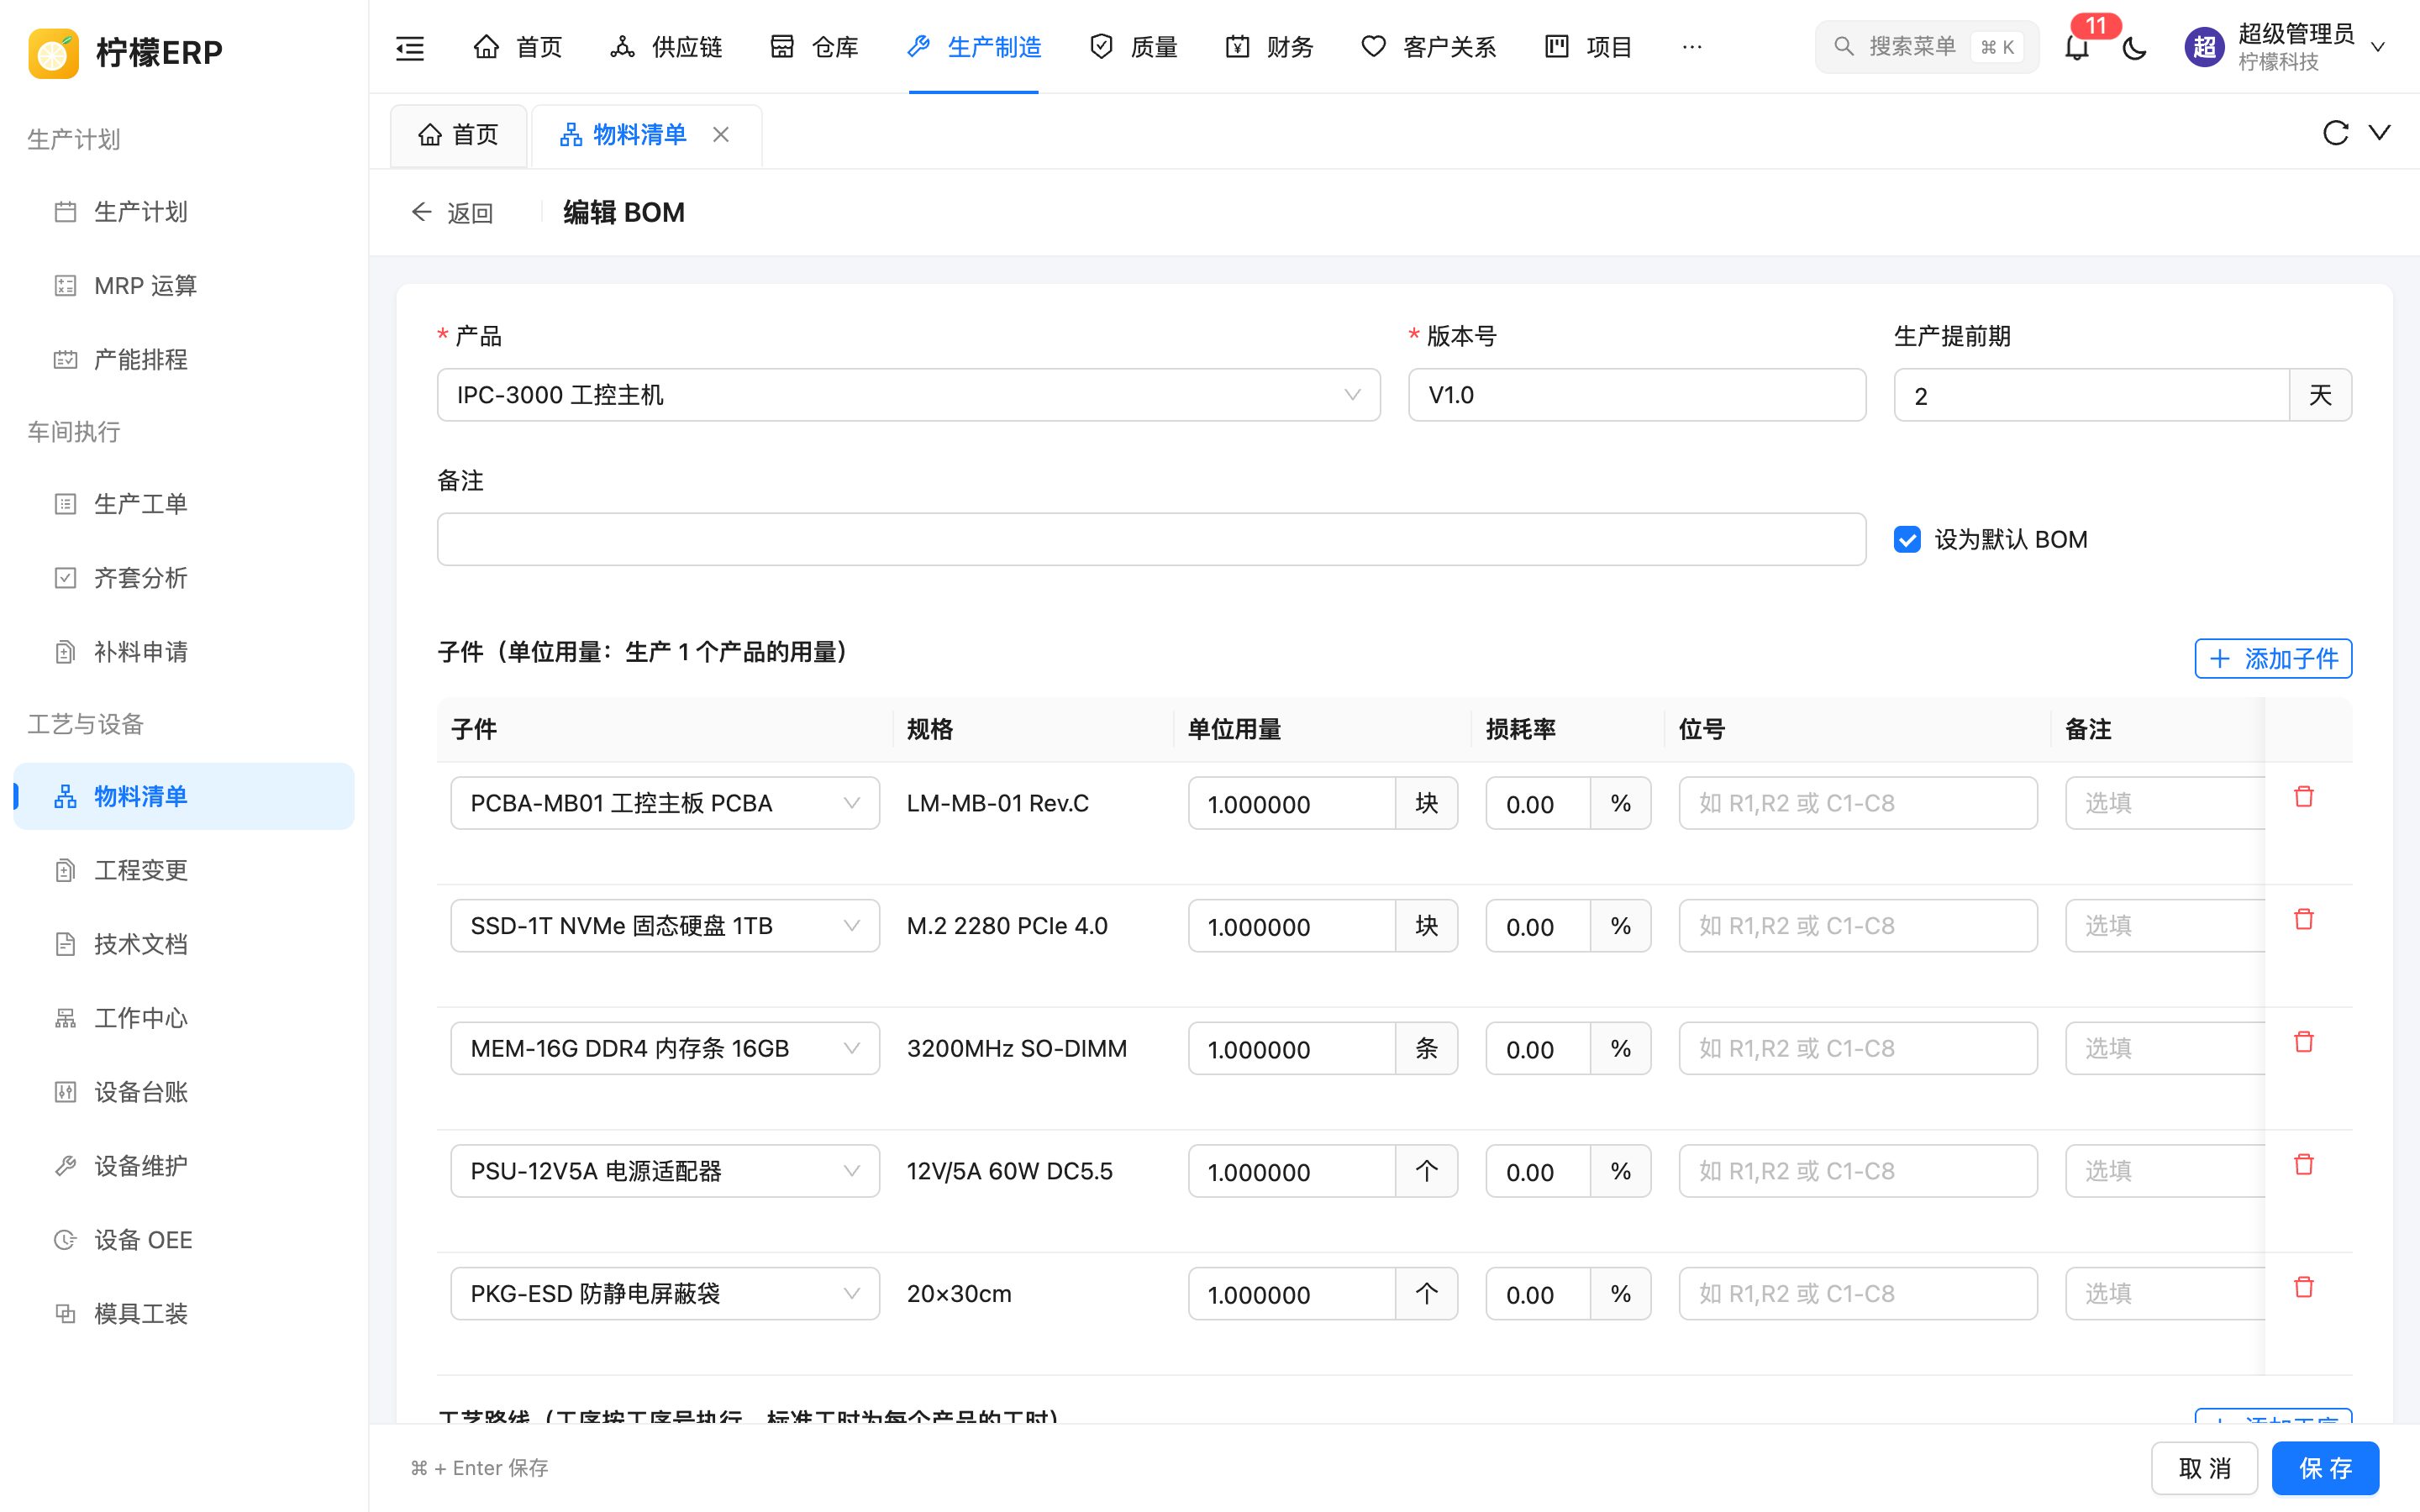
Task: Open notifications bell with 11 badge
Action: 2077,47
